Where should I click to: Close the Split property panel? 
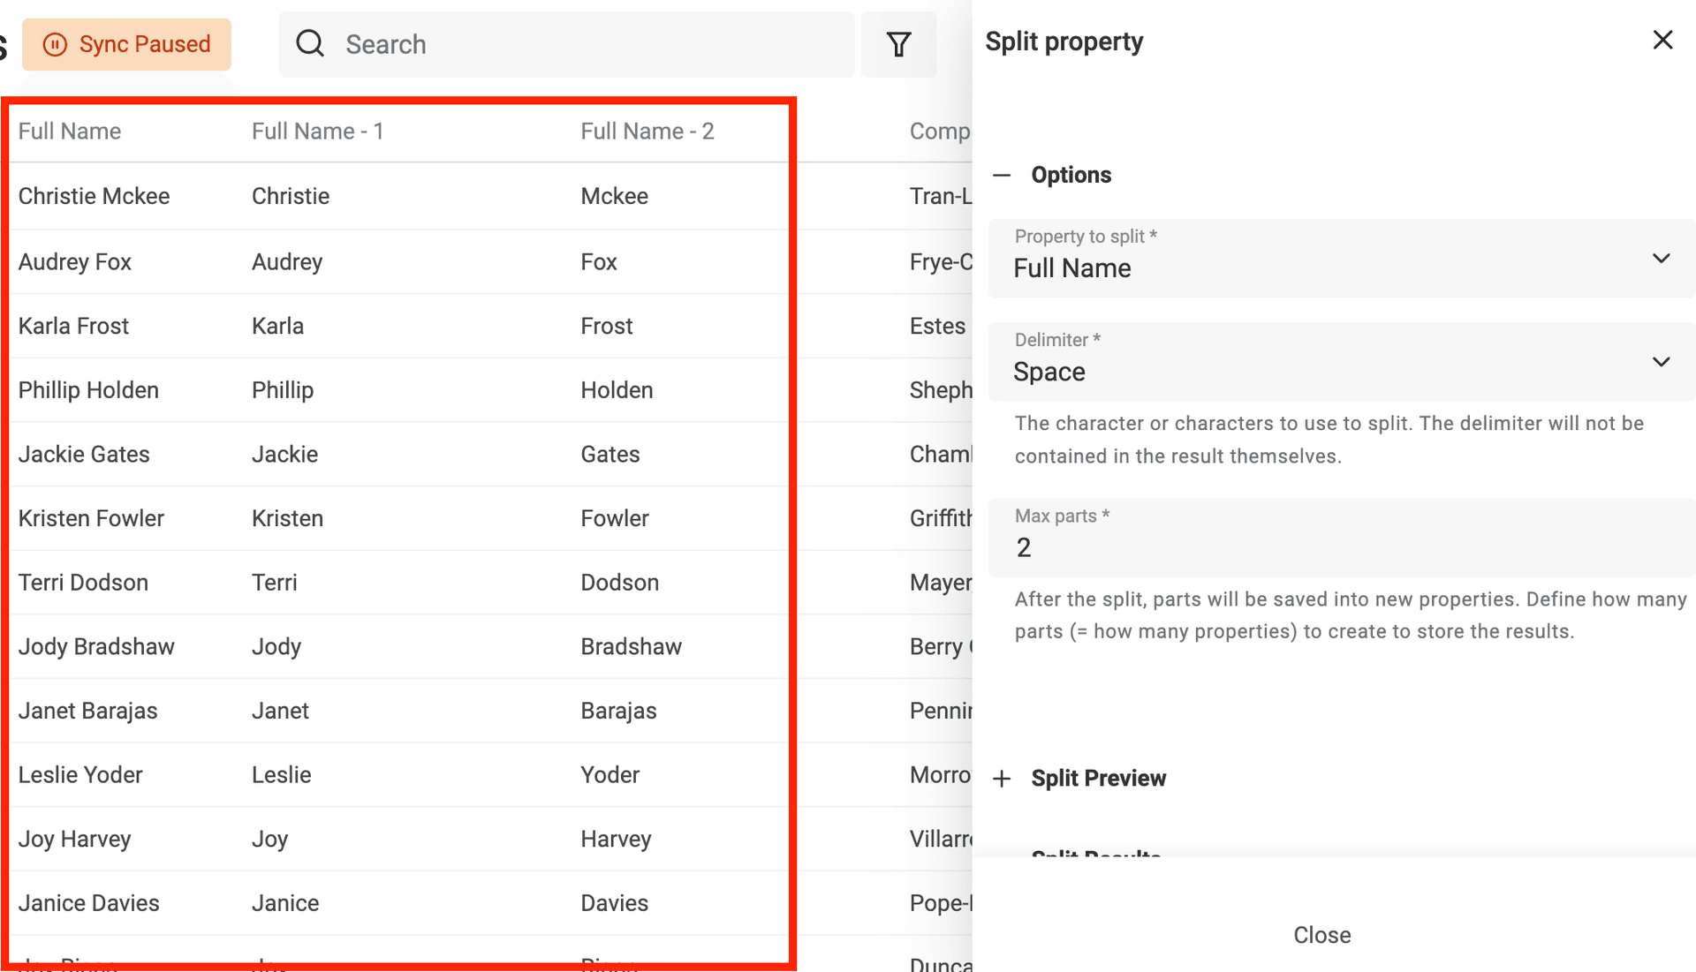coord(1662,40)
